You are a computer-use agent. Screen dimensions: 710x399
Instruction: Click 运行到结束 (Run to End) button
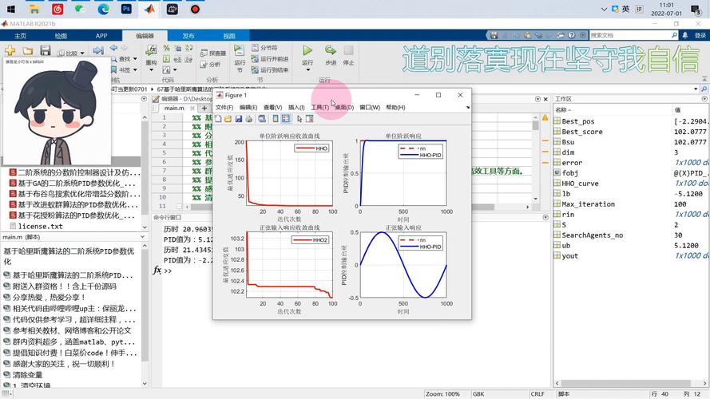(270, 69)
